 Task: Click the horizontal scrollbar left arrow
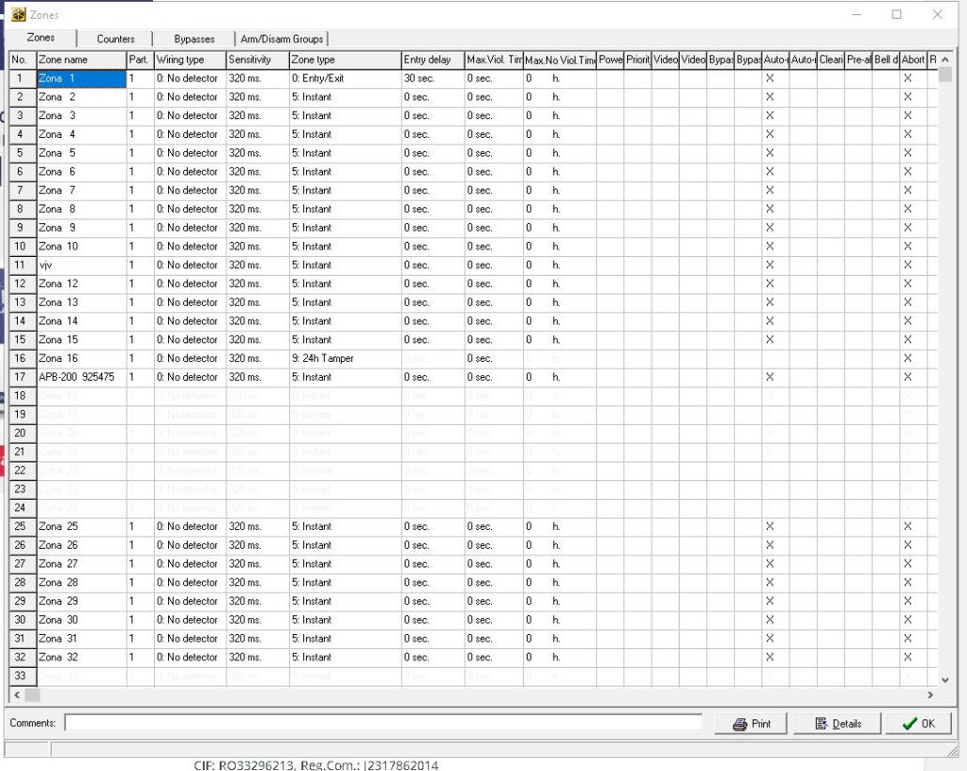(14, 696)
